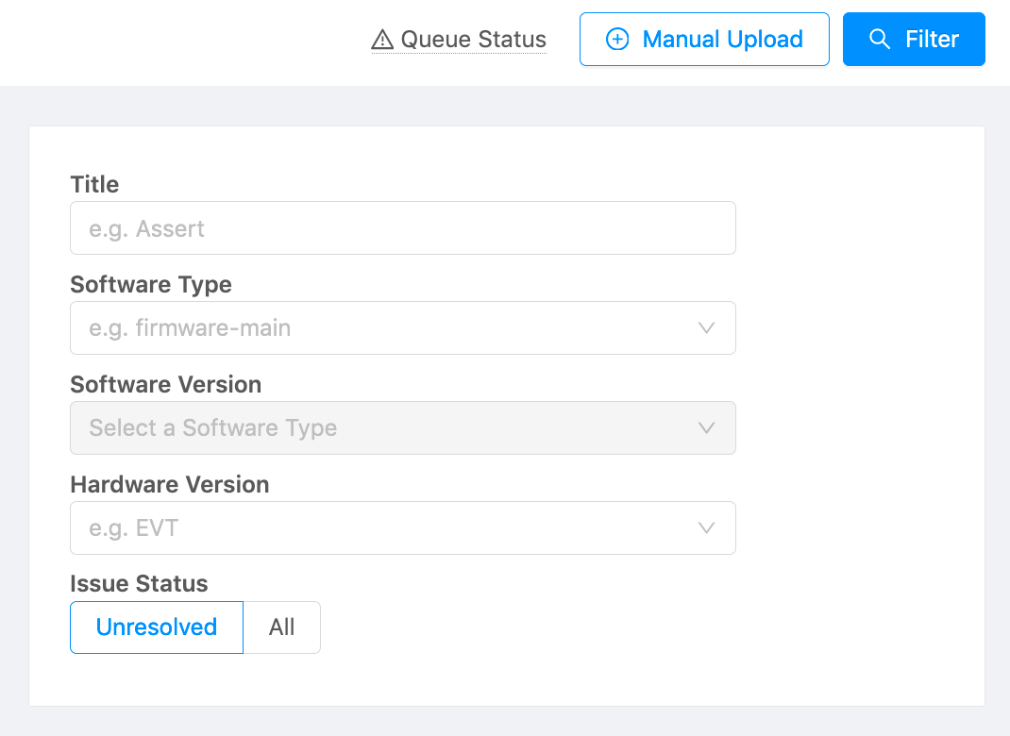Apply filters with the Filter button

pos(913,40)
